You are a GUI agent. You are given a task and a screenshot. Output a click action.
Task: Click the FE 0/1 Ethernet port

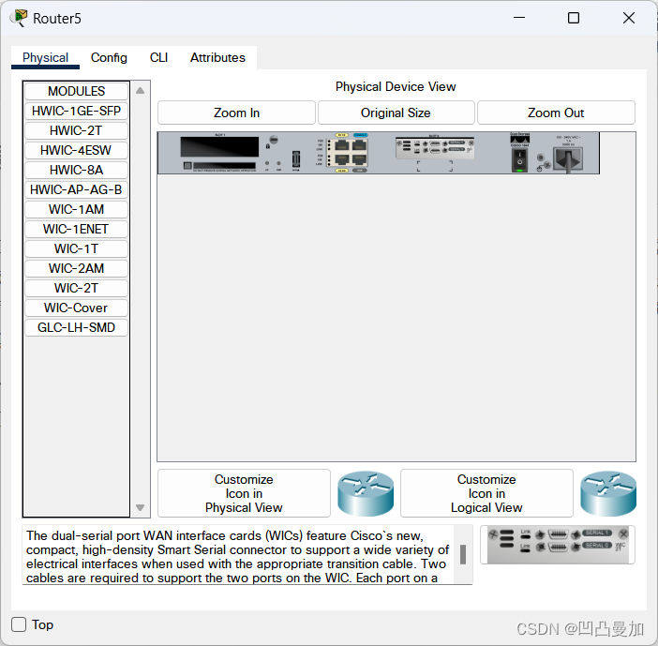342,145
